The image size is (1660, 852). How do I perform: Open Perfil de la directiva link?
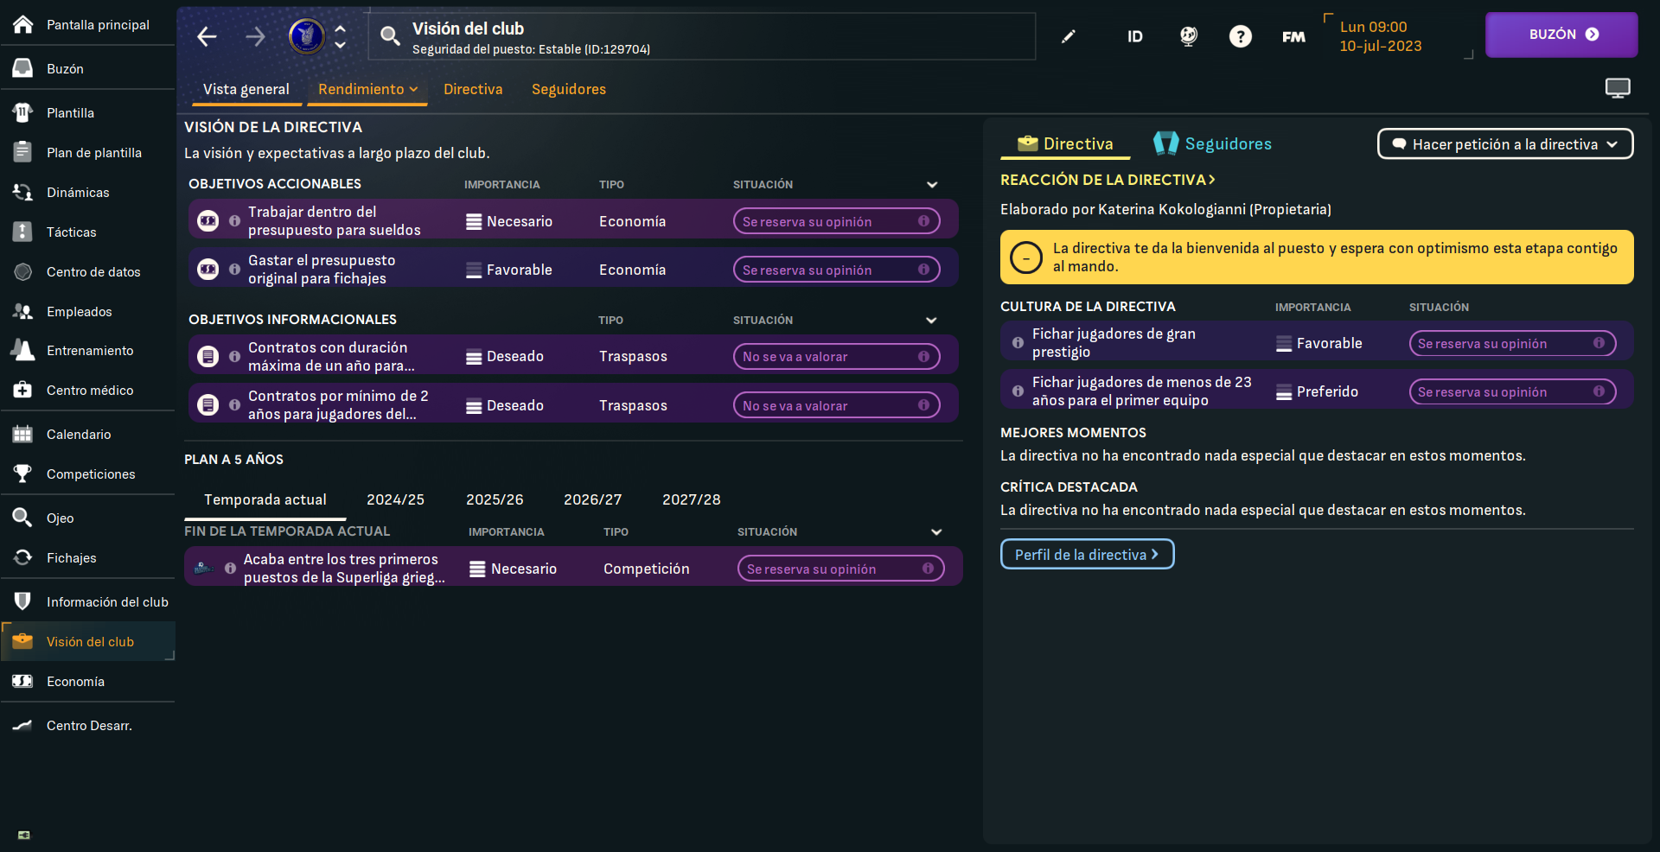[x=1087, y=554]
